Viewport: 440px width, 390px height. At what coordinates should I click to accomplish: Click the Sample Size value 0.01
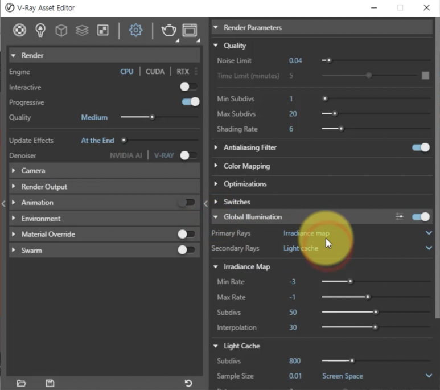click(x=295, y=376)
